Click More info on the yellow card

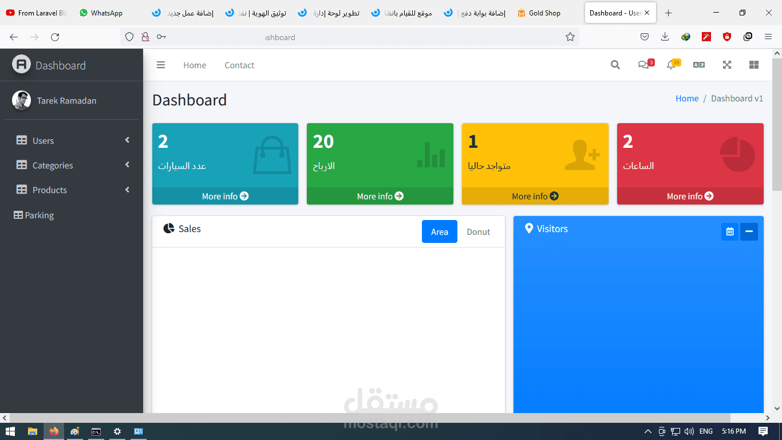coord(535,196)
